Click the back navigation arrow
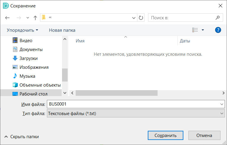The image size is (227, 145). 7,18
